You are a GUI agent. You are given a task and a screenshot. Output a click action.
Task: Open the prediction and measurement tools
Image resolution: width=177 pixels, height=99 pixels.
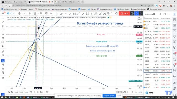(3, 42)
